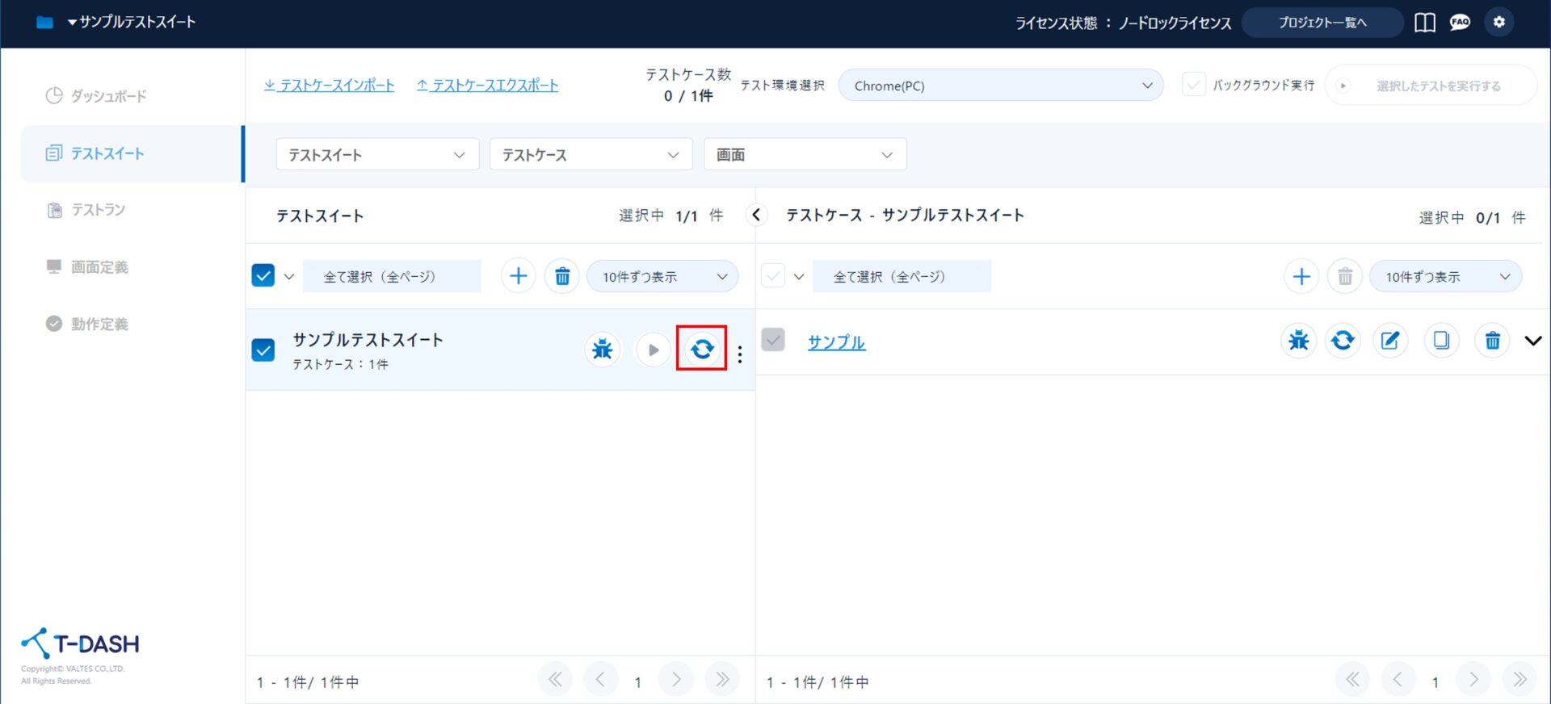Uncheck the サンプルテストスイート checkbox

click(263, 350)
